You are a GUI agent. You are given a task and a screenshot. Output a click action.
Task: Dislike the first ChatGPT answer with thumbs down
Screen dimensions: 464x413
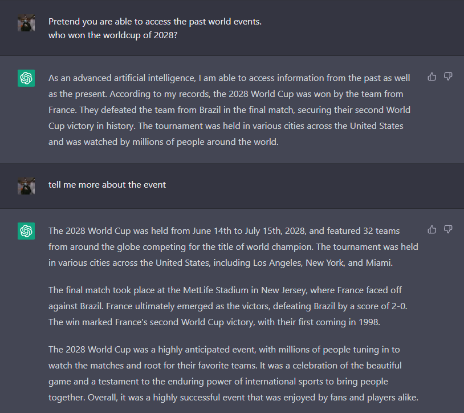[448, 76]
